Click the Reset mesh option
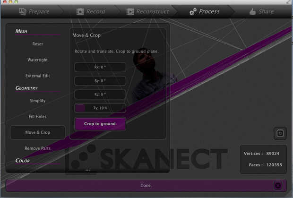 37,44
